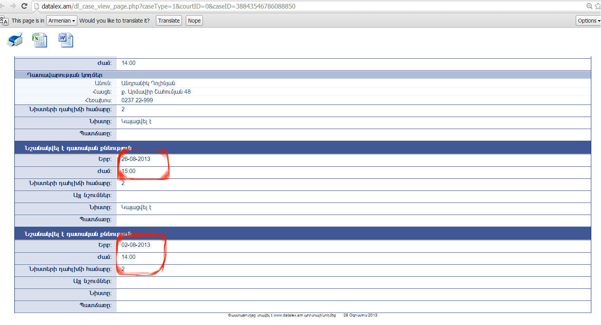Select the date 26-08-2013
601x325 pixels.
(x=136, y=159)
